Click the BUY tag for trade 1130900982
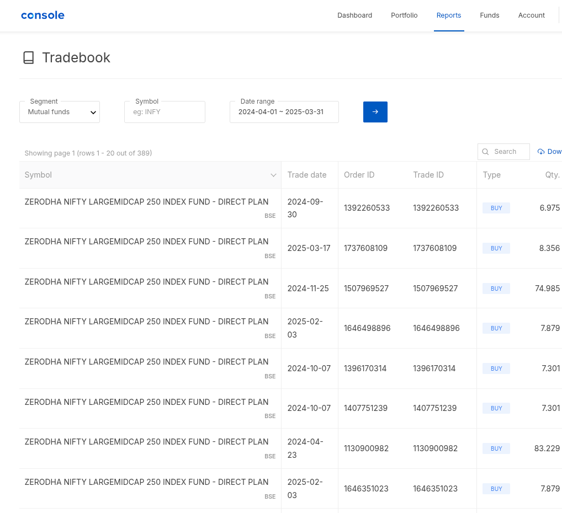Image resolution: width=562 pixels, height=513 pixels. pyautogui.click(x=496, y=448)
